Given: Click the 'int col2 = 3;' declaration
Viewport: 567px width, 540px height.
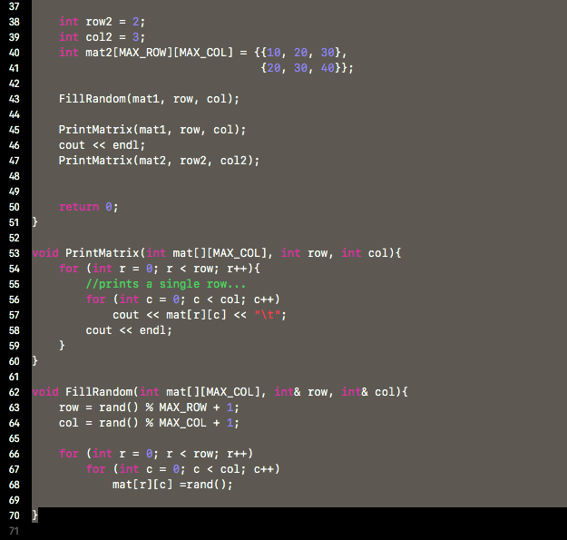Looking at the screenshot, I should coord(102,37).
